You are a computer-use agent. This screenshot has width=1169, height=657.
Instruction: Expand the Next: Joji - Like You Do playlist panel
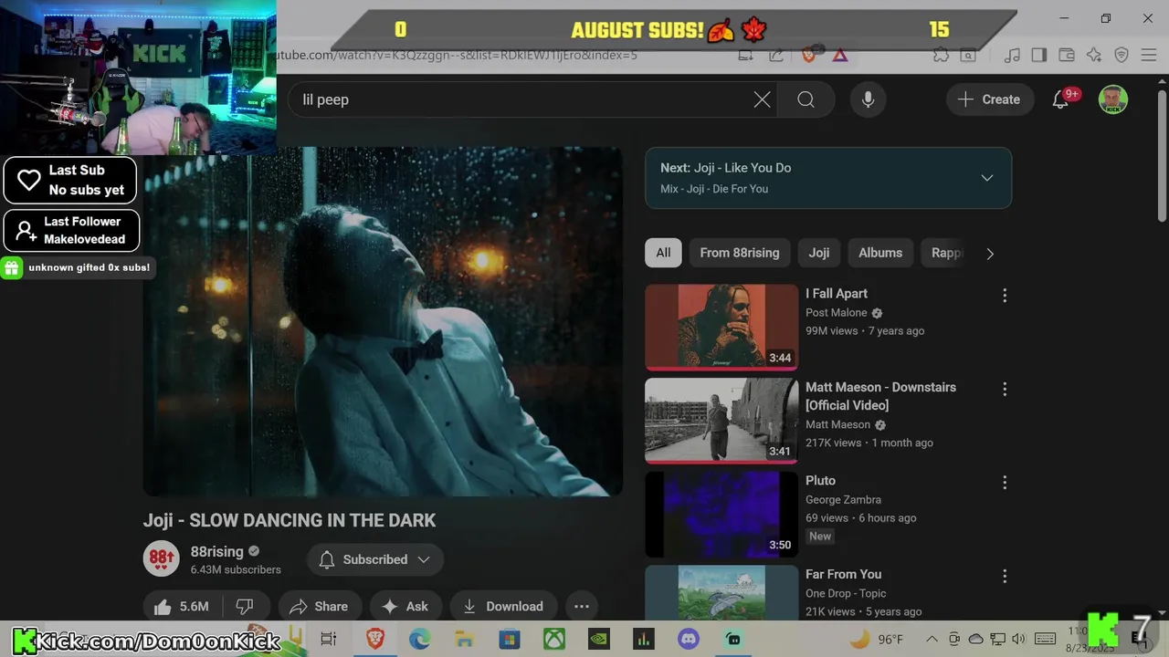[986, 178]
